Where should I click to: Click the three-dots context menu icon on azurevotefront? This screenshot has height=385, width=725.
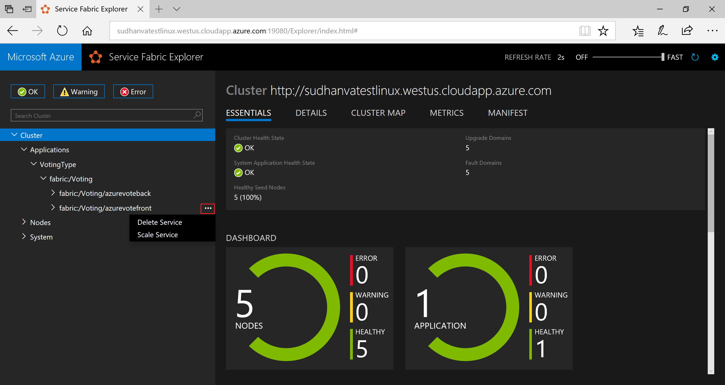208,208
